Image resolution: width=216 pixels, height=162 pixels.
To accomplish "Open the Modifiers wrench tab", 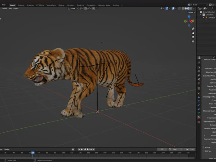I will pyautogui.click(x=199, y=97).
